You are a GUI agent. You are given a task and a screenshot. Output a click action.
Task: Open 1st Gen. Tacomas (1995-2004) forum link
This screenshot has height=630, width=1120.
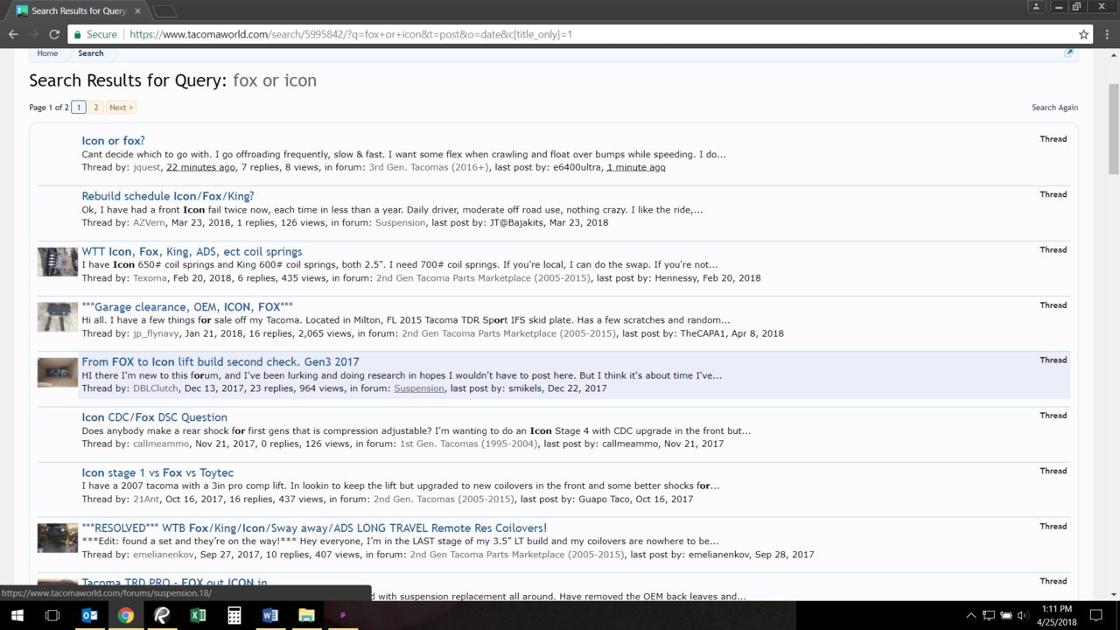[468, 444]
